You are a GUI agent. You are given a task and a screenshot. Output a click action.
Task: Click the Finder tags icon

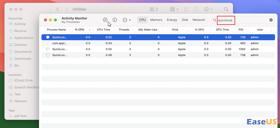pyautogui.click(x=196, y=9)
